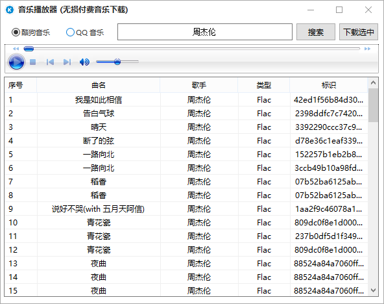Sort by 曲名 column header
This screenshot has width=384, height=304.
tap(99, 85)
